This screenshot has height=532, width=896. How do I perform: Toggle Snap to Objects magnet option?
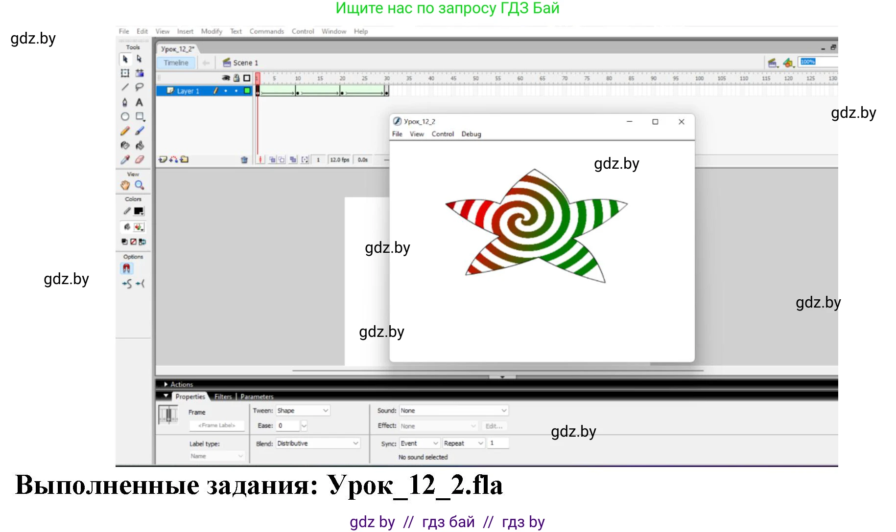coord(126,268)
